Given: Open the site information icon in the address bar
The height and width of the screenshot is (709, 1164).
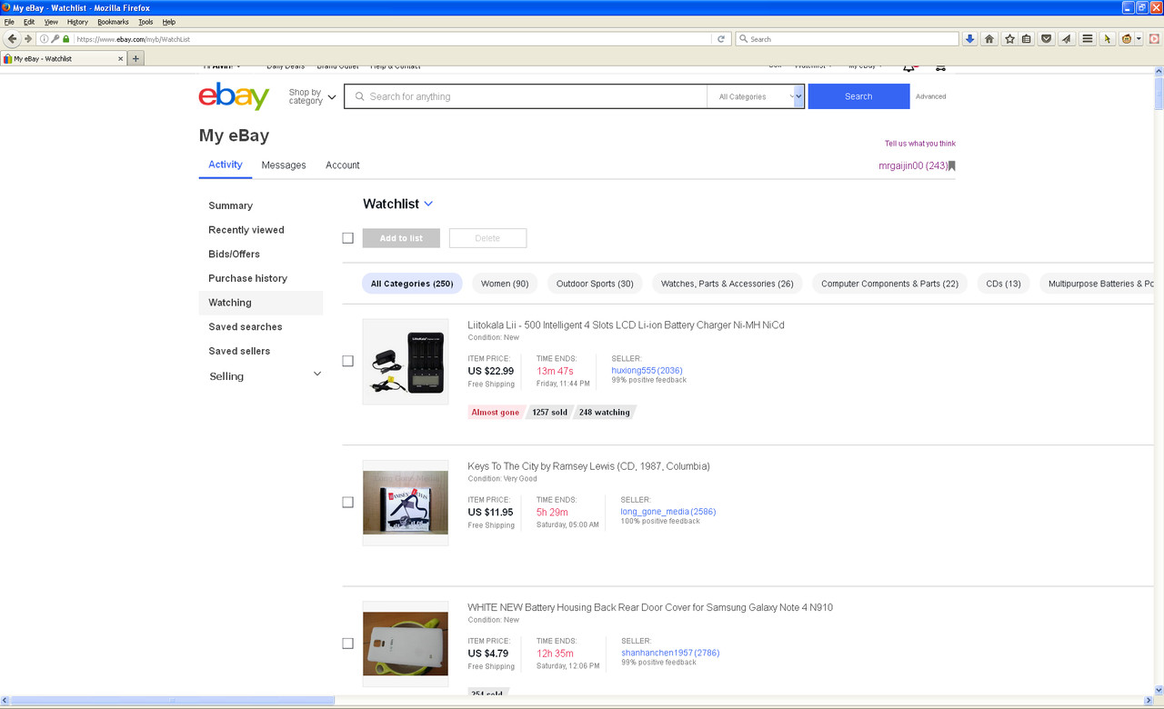Looking at the screenshot, I should click(x=45, y=39).
